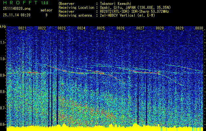The height and width of the screenshot is (131, 206).
Task: Click the 1.0 frequency axis label
Action: pyautogui.click(x=3, y=59)
